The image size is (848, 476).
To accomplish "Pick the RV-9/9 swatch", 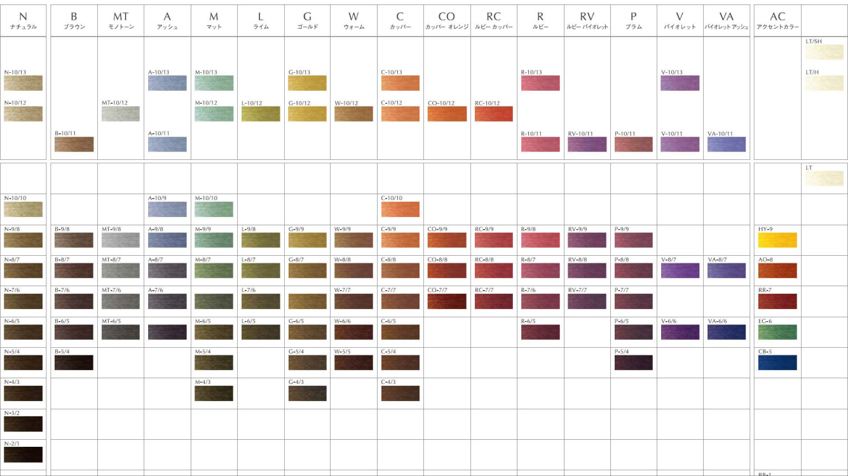I will point(587,240).
